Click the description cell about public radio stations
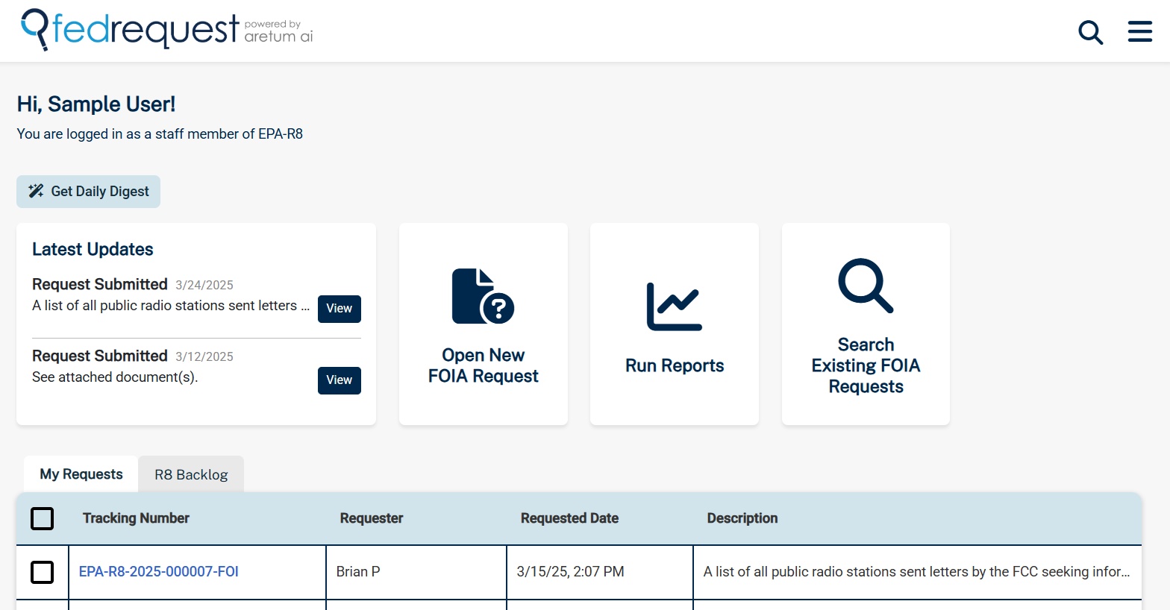The width and height of the screenshot is (1170, 610). pos(917,572)
